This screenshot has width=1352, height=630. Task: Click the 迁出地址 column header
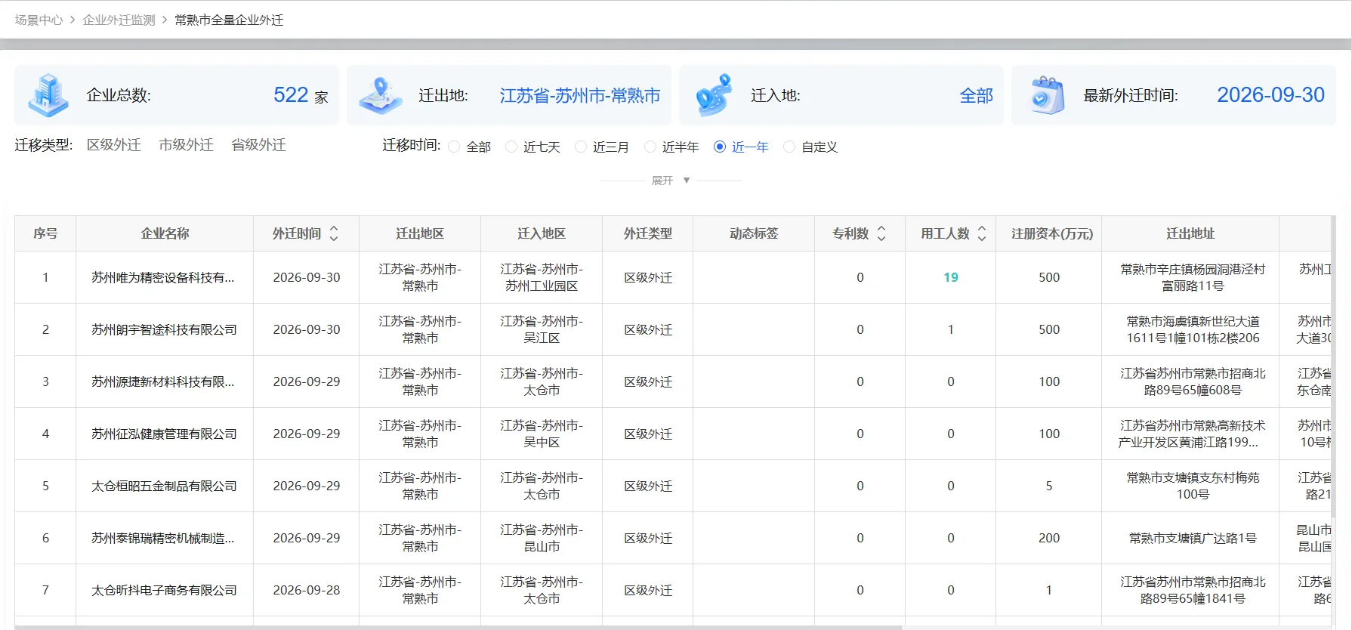click(x=1190, y=233)
